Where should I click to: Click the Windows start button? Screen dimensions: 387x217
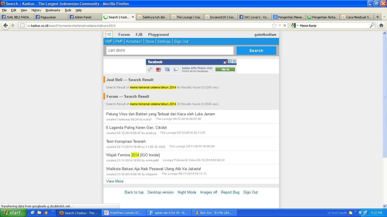[x=14, y=213]
